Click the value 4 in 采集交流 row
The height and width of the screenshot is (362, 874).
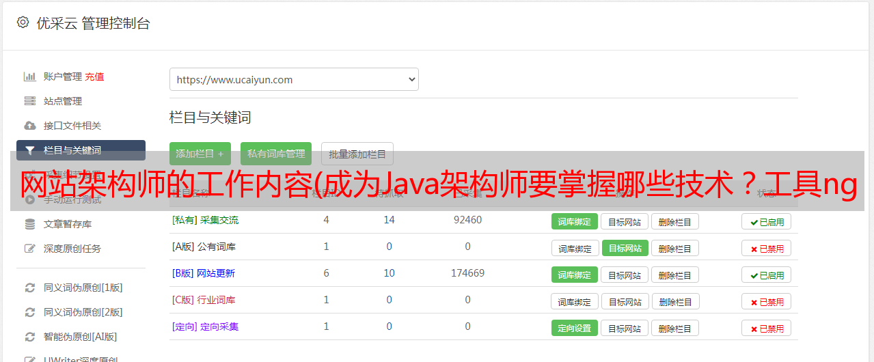[326, 220]
